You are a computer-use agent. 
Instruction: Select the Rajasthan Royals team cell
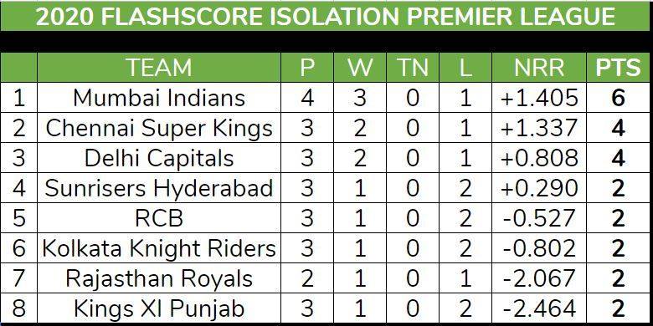point(159,278)
